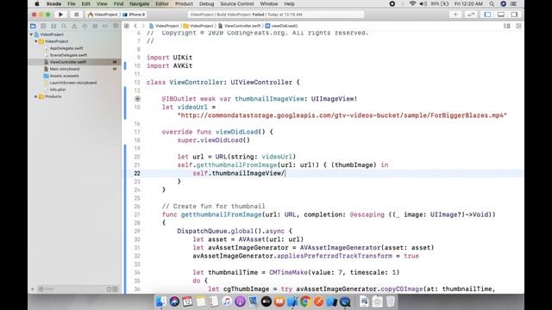Image resolution: width=552 pixels, height=310 pixels.
Task: Open the Find navigator magnifier tab
Action: 64,26
